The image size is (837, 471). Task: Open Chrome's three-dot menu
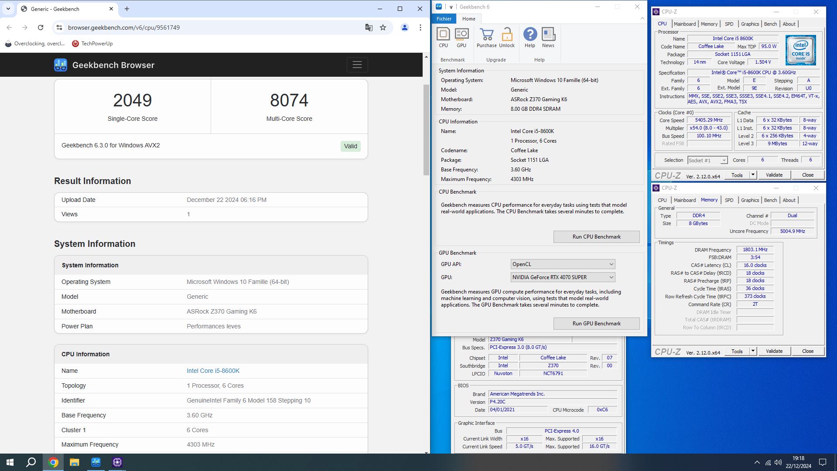click(x=420, y=27)
